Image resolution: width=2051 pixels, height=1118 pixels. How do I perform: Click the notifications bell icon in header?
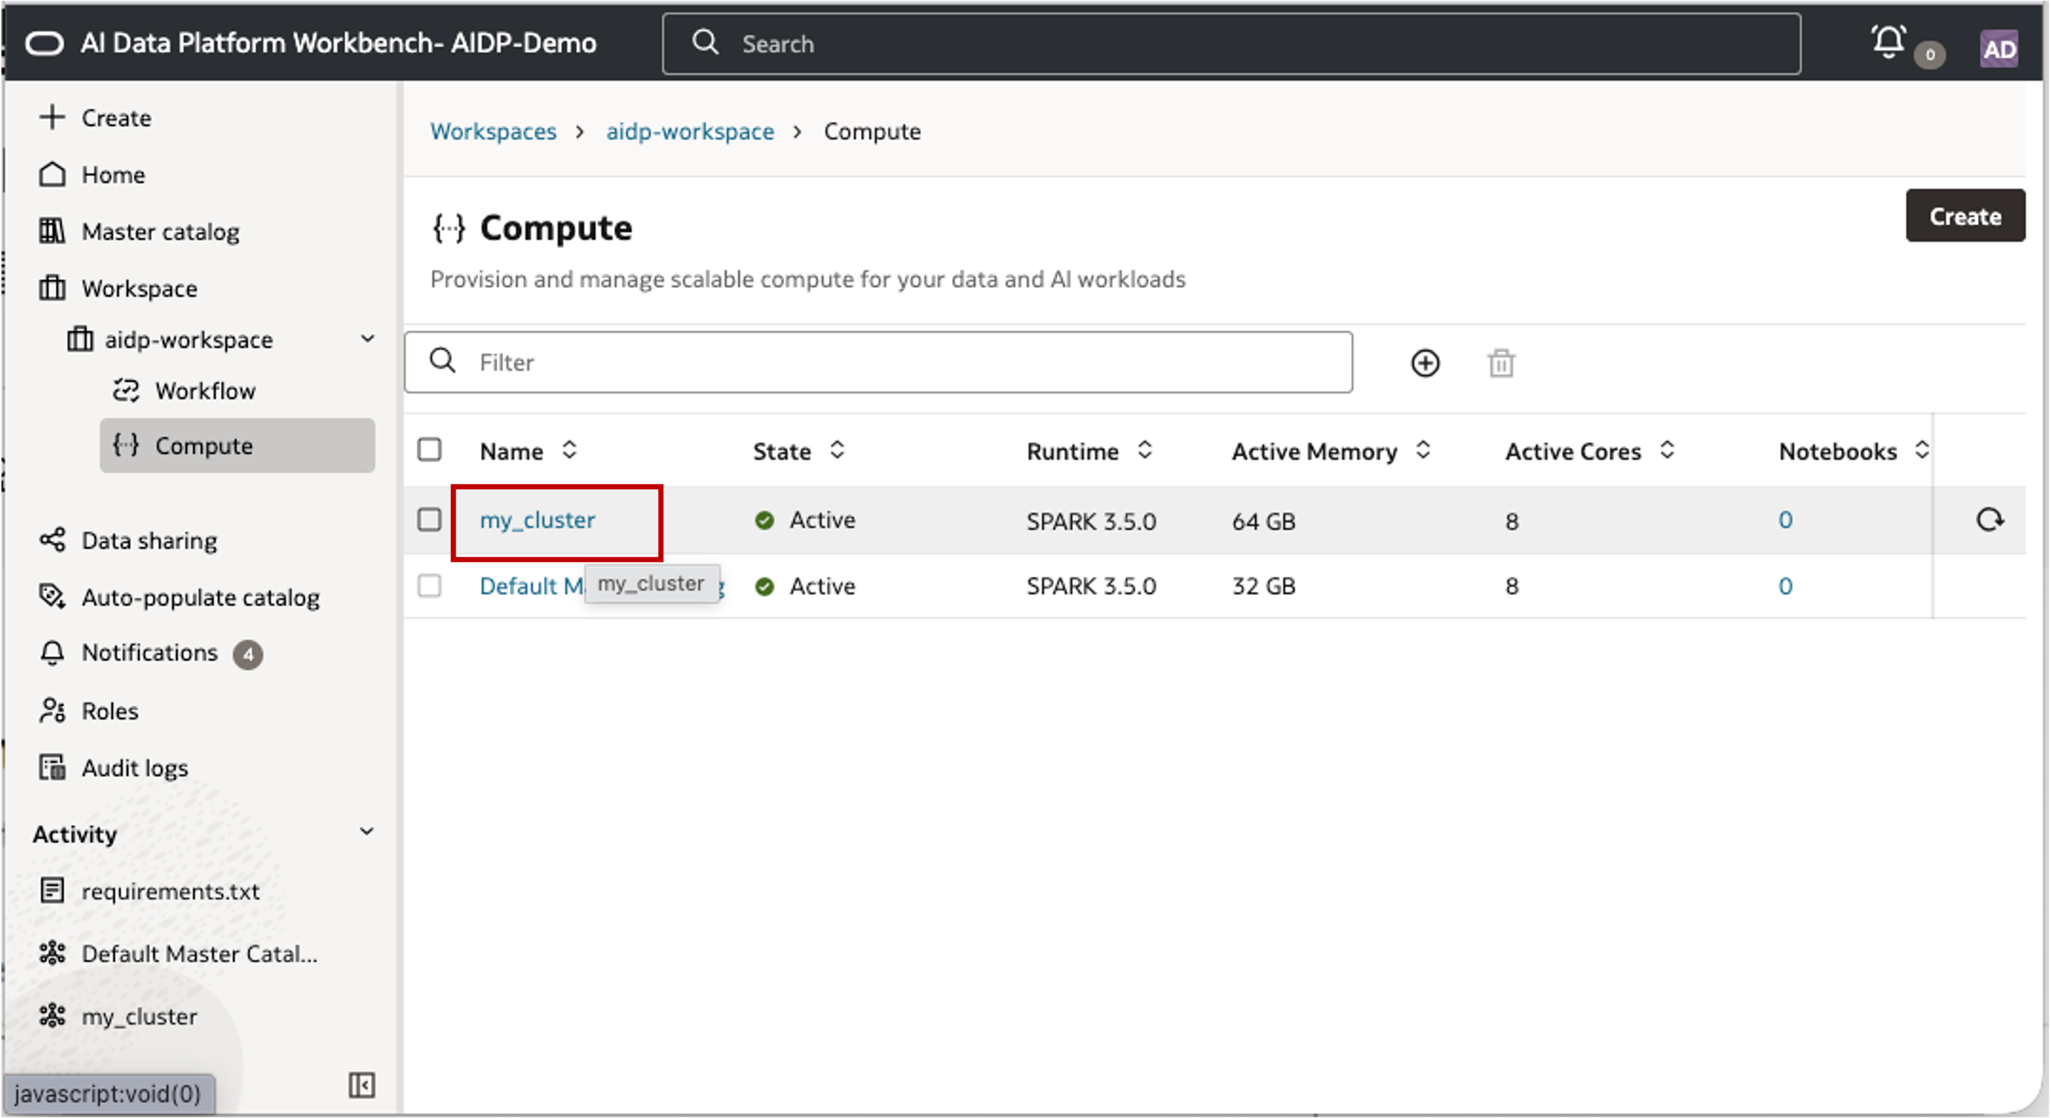[x=1888, y=42]
